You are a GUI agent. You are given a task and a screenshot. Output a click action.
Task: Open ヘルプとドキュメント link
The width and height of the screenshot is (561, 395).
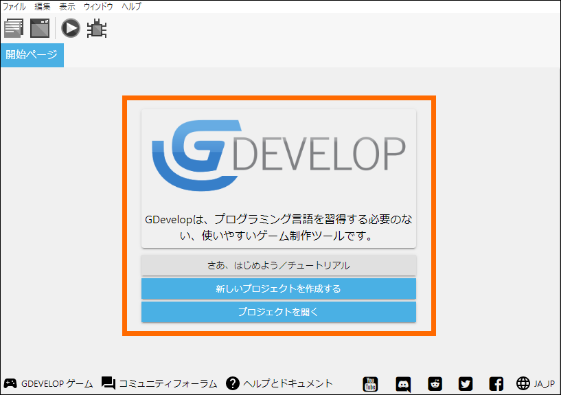click(x=288, y=383)
